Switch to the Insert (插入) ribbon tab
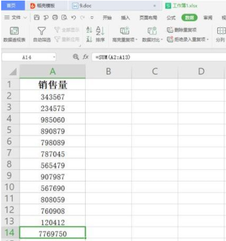Viewport: 226px width, 241px height. (x=125, y=18)
